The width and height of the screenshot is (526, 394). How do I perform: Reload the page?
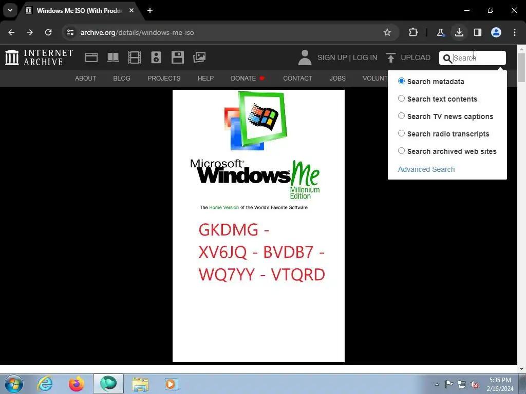tap(48, 32)
